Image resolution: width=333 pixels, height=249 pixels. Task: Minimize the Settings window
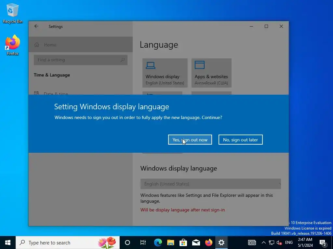(x=251, y=26)
